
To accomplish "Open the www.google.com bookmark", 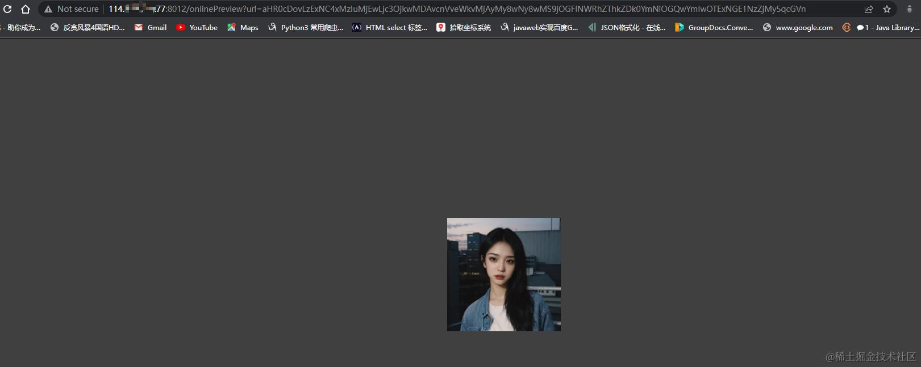I will [x=798, y=27].
